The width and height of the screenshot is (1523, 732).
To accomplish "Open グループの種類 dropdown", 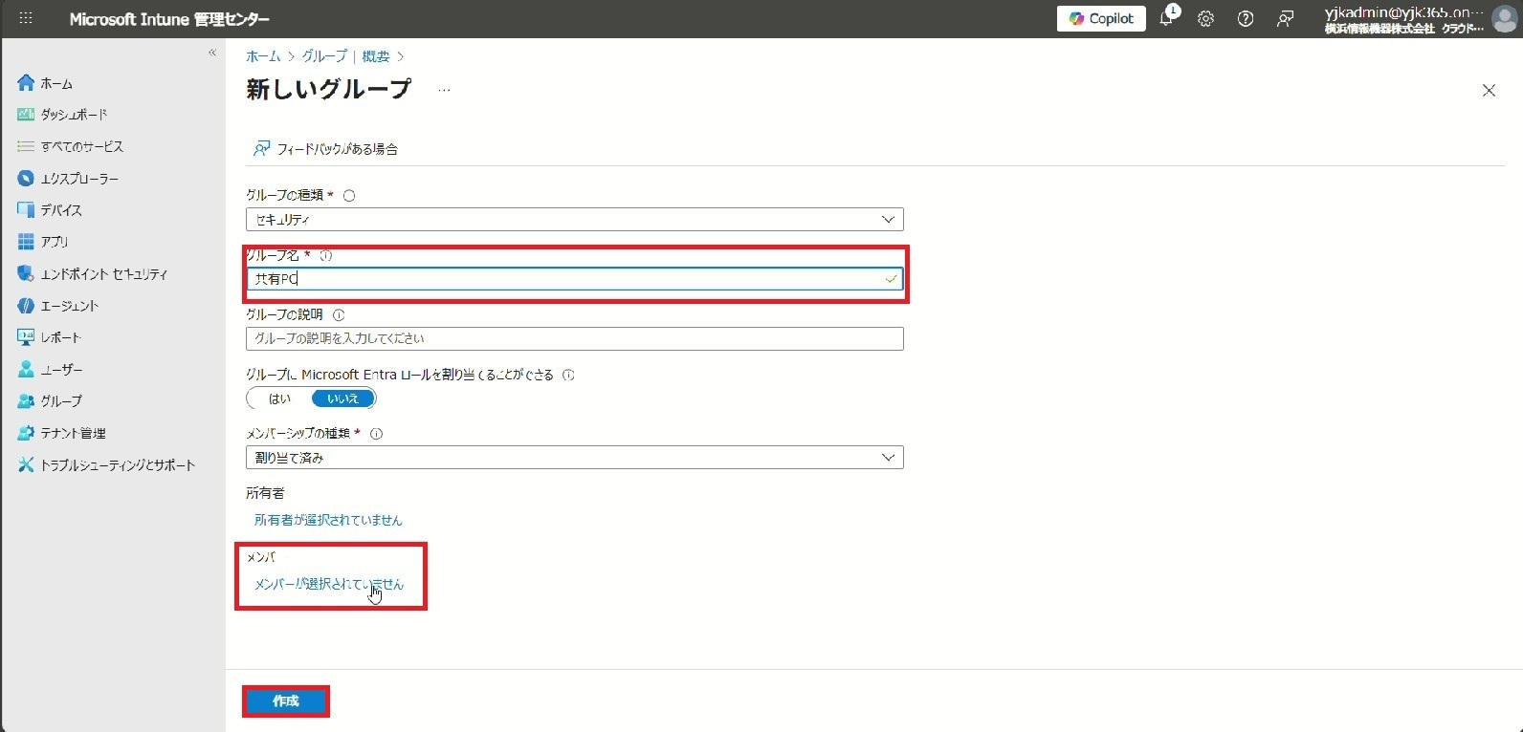I will 574,220.
